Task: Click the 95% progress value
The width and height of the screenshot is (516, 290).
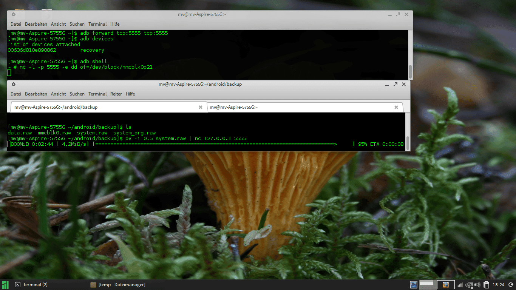Action: coord(363,144)
